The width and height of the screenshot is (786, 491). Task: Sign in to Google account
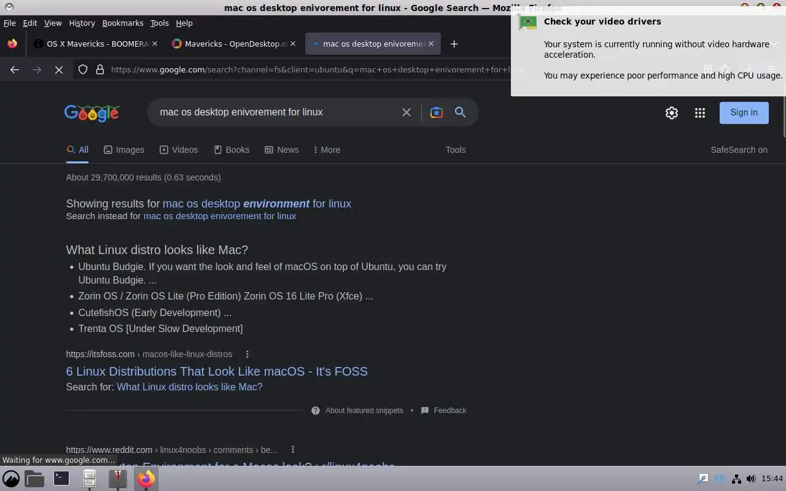pyautogui.click(x=744, y=112)
